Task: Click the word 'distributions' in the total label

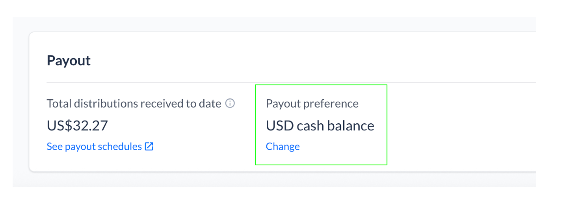Action: coord(105,104)
